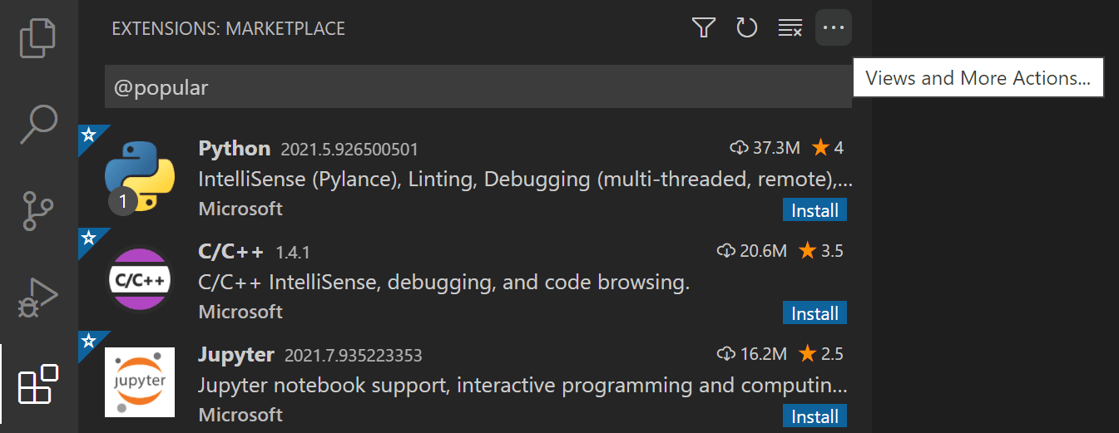1119x433 pixels.
Task: Open the Run and Debug view
Action: click(38, 298)
